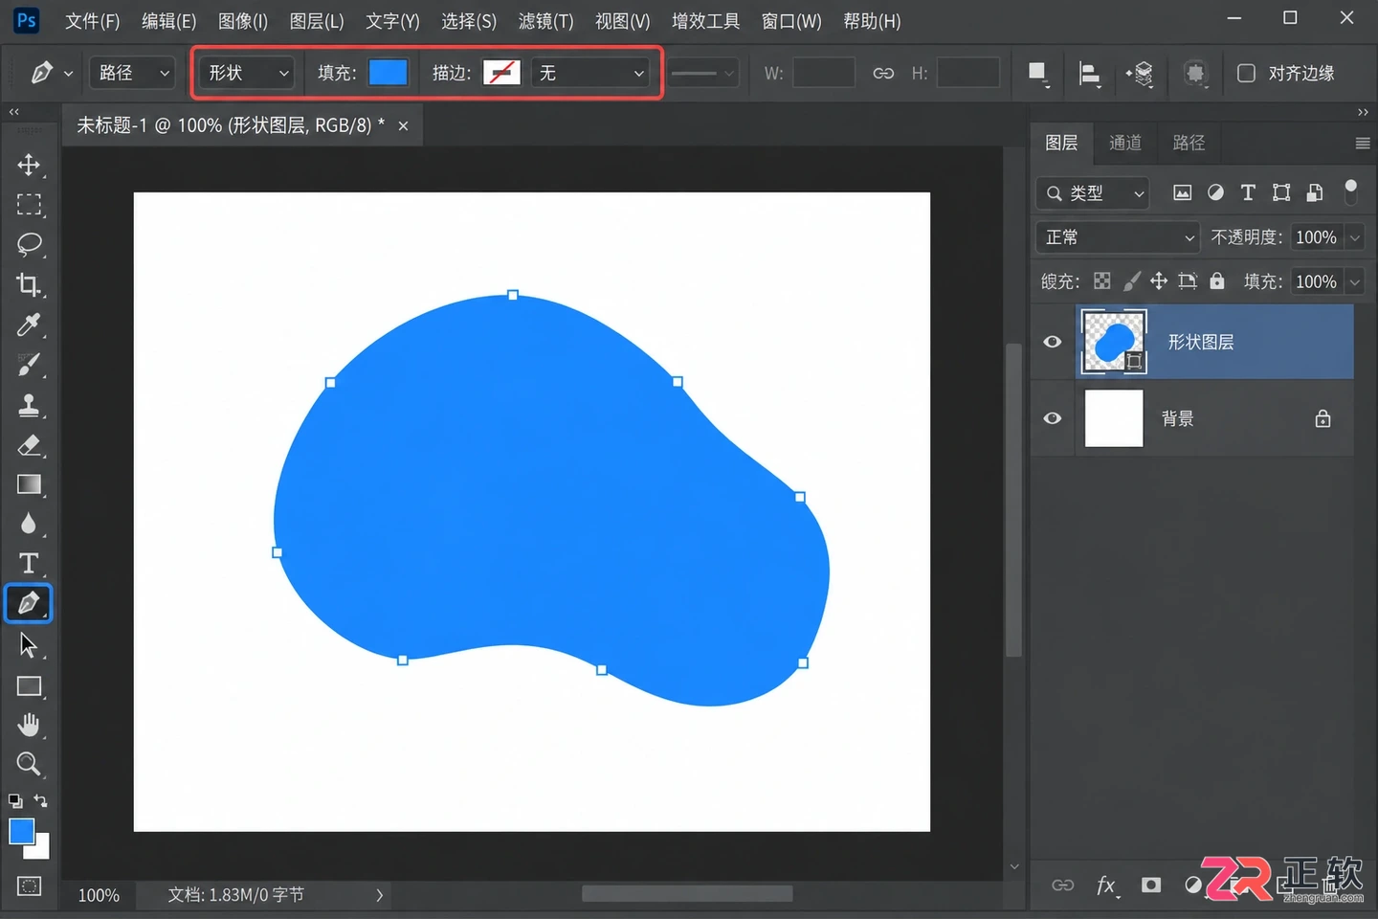Image resolution: width=1378 pixels, height=919 pixels.
Task: Toggle lock all for layer
Action: pos(1217,280)
